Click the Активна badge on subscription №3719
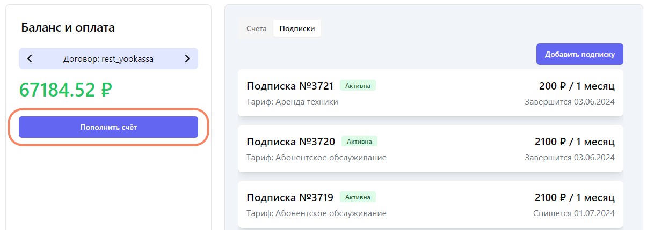 click(358, 197)
